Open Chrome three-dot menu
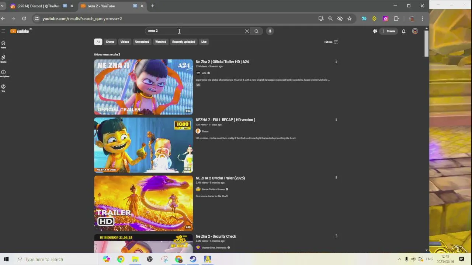This screenshot has height=265, width=472. pyautogui.click(x=423, y=18)
